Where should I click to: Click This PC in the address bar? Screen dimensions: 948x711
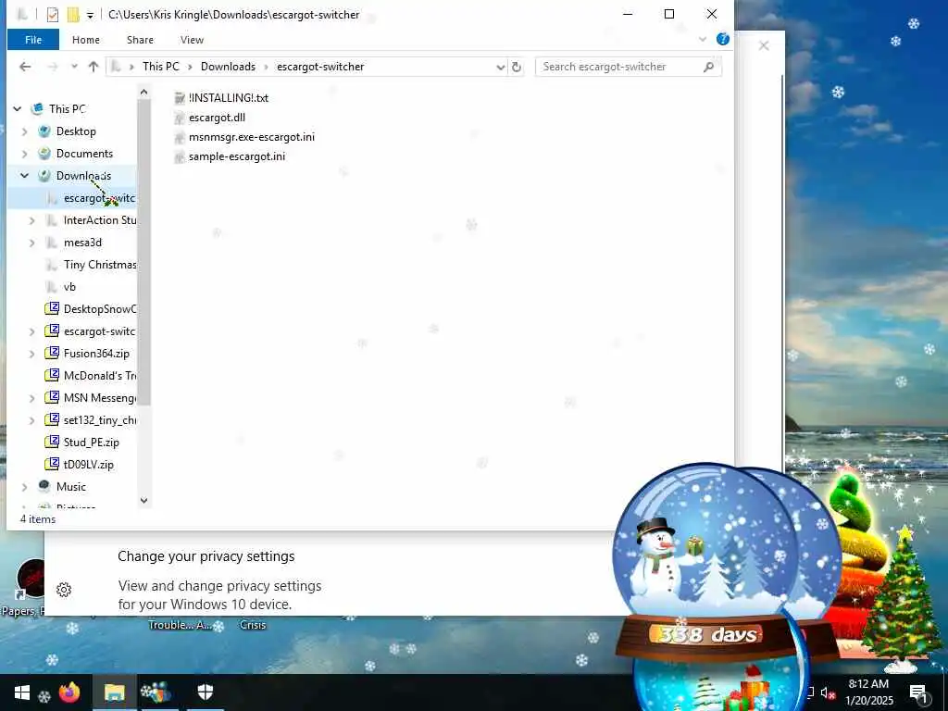161,67
